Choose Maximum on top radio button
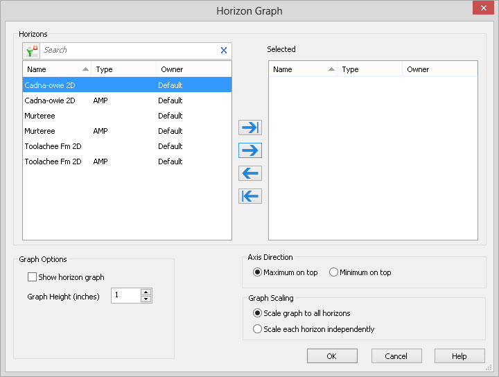Viewport: 499px width, 377px height. coord(258,272)
